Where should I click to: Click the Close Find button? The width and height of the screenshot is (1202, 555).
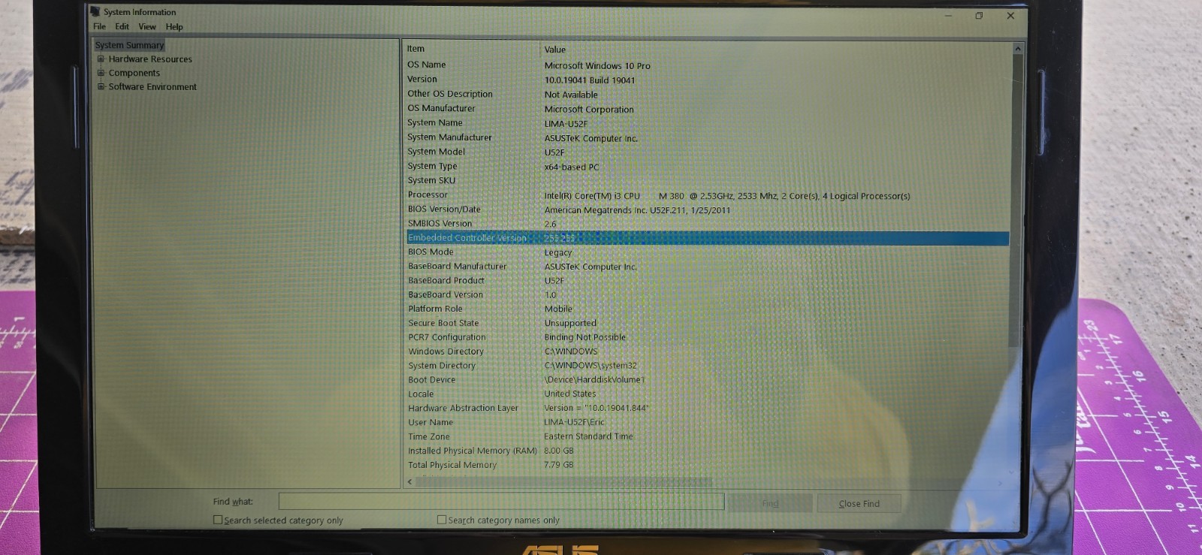coord(859,503)
